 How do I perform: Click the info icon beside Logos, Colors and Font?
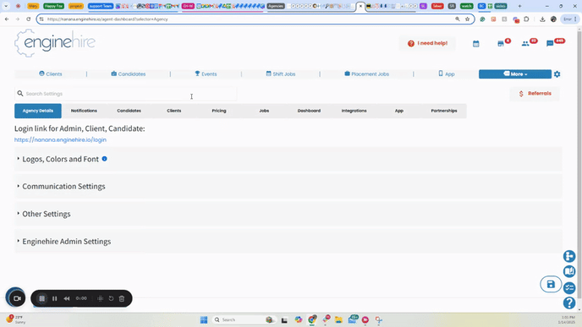[104, 159]
